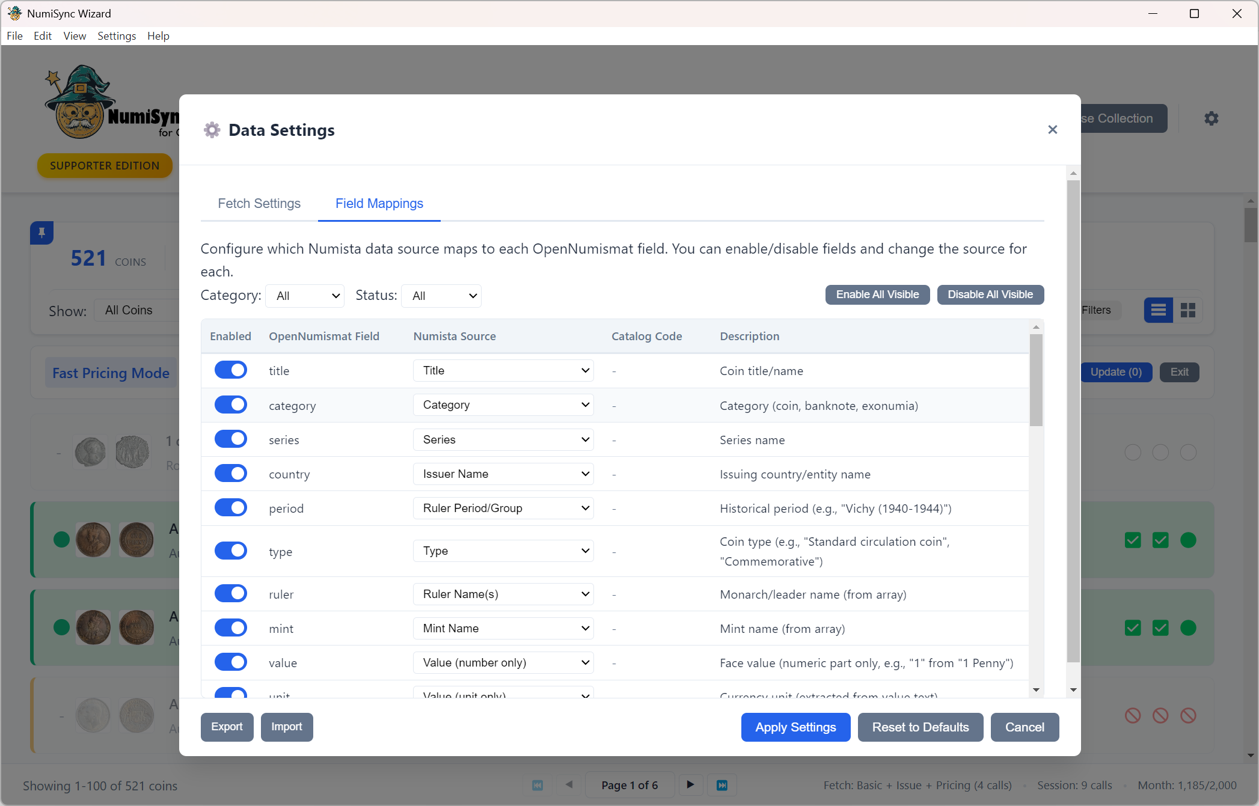The image size is (1259, 806).
Task: Open the Settings menu in menu bar
Action: (x=116, y=36)
